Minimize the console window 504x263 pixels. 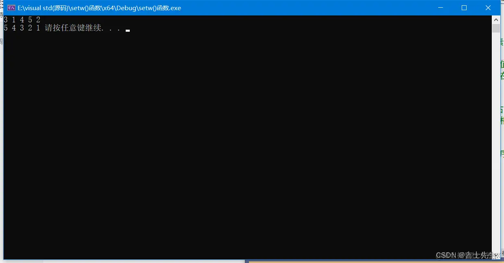click(440, 8)
